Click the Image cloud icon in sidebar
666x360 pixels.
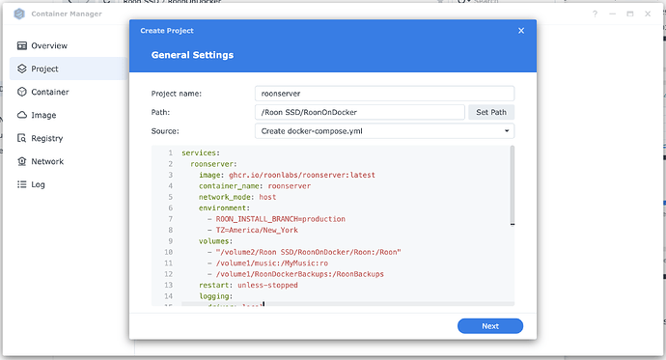click(x=22, y=115)
